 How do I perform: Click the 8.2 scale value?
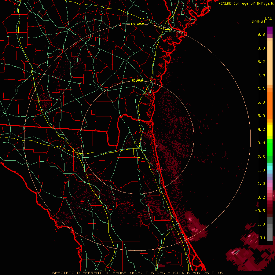point(261,61)
